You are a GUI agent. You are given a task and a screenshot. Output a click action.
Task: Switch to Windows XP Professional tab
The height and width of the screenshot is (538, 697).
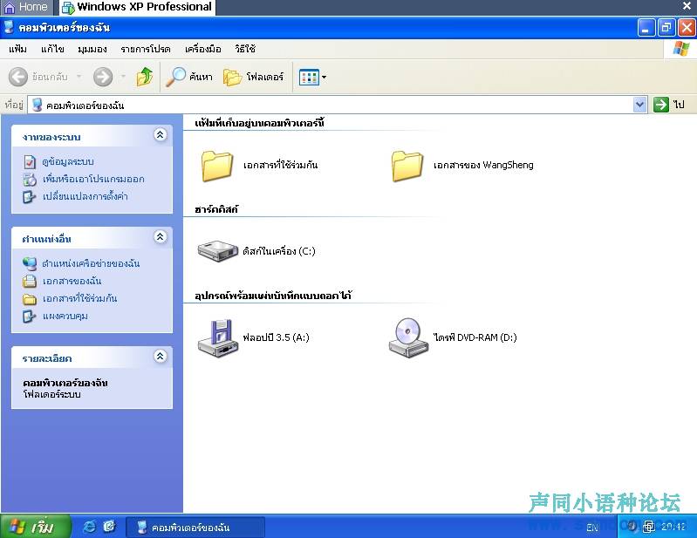coord(137,8)
